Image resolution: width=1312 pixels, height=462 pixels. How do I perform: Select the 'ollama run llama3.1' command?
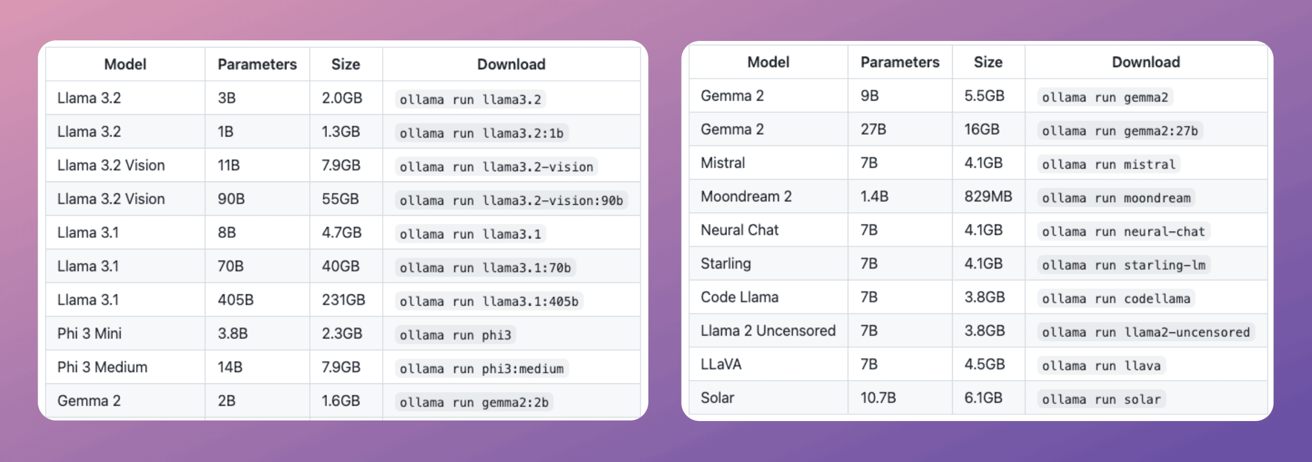tap(470, 234)
